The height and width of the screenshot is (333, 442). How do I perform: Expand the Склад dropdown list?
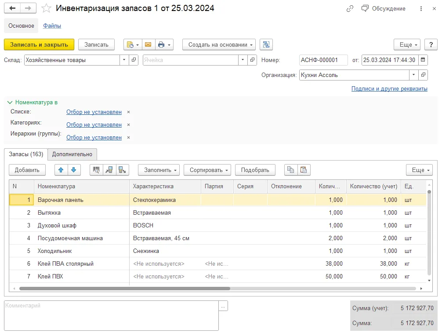(124, 60)
